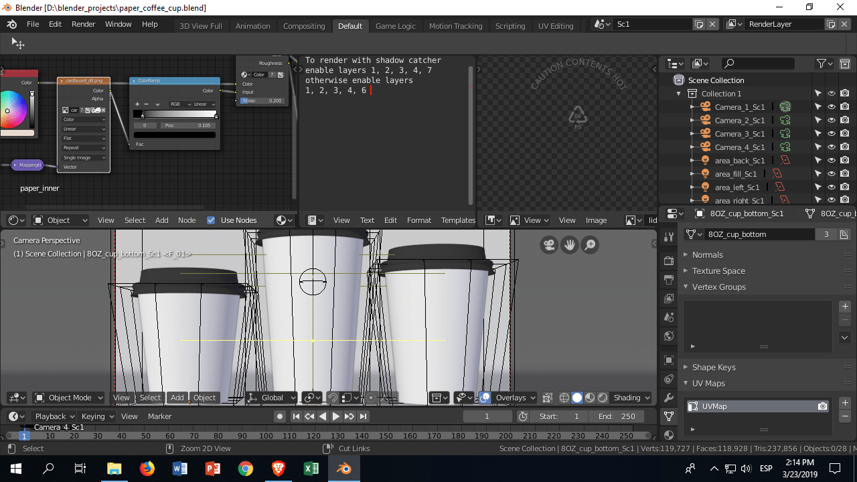Switch to the Compositing workspace tab
Screen dimensions: 857x482
(304, 26)
